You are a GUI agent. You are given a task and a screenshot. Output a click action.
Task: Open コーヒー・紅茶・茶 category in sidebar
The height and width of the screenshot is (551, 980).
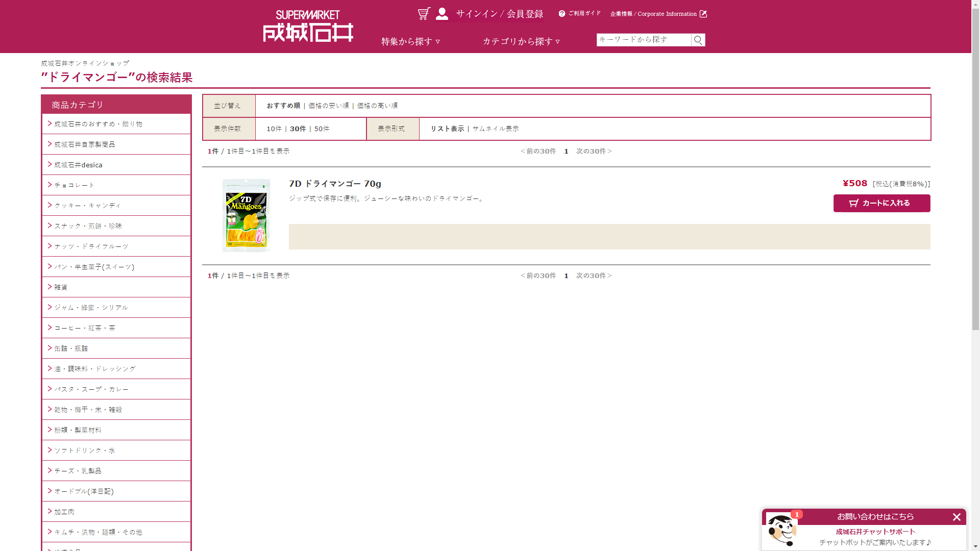coord(85,328)
